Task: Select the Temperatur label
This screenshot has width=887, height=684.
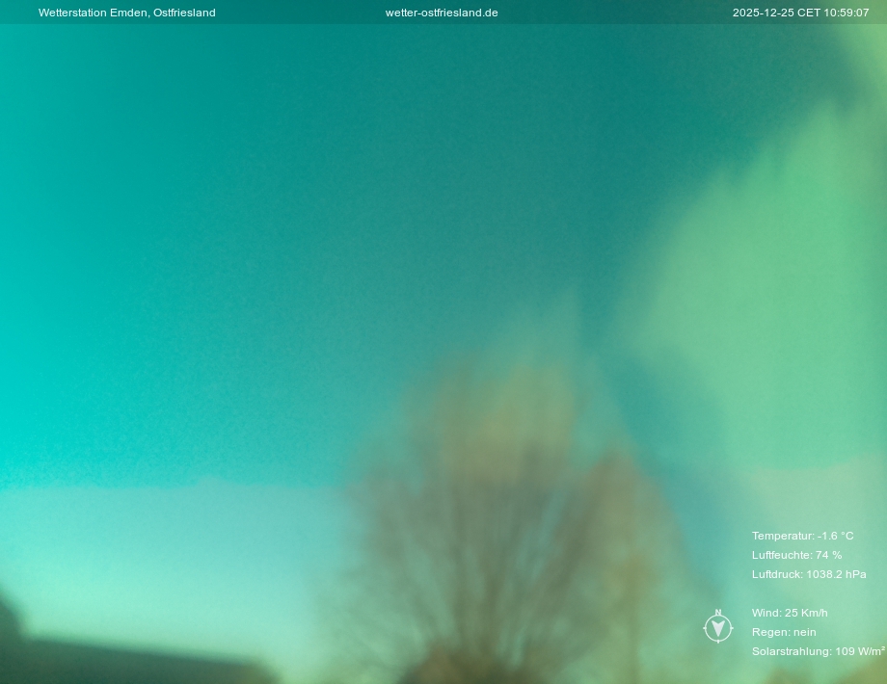Action: pyautogui.click(x=782, y=536)
